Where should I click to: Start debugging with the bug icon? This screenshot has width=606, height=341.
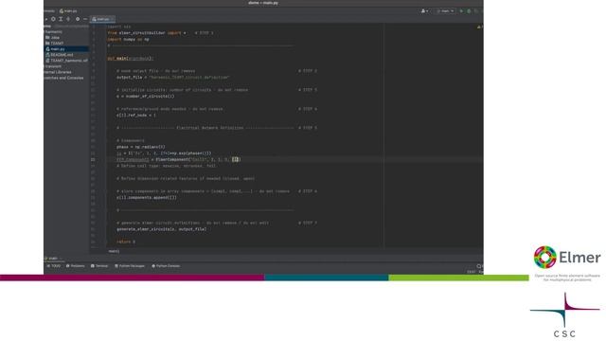click(469, 11)
